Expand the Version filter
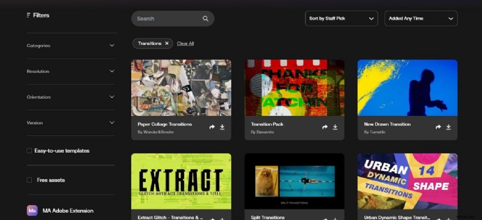Image resolution: width=482 pixels, height=220 pixels. [70, 123]
